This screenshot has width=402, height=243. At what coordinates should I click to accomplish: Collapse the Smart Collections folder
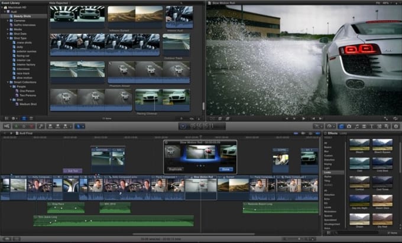8,82
